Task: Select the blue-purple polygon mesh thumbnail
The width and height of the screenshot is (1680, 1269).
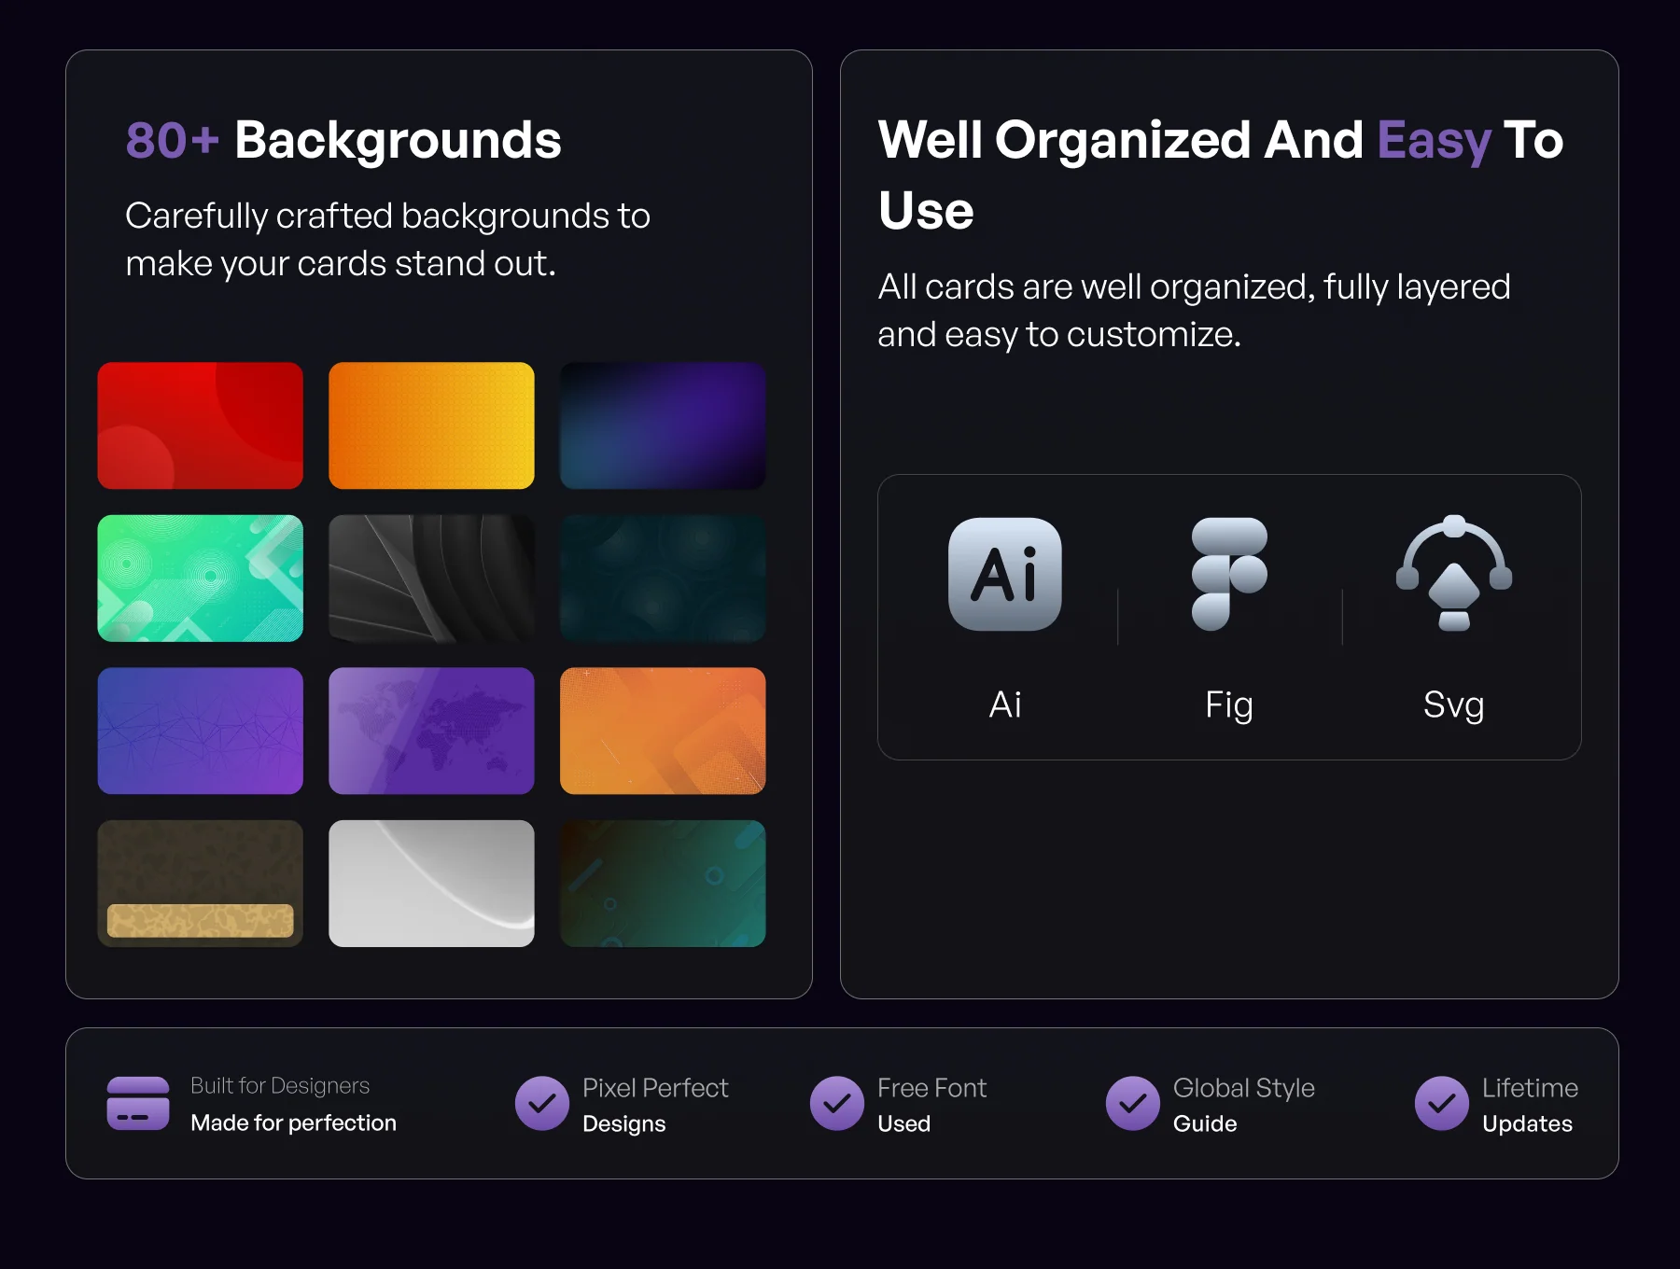Action: [x=201, y=731]
